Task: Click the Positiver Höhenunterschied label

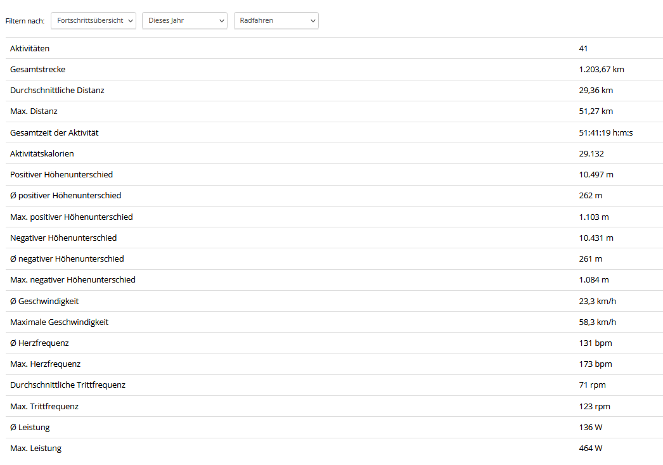Action: [x=61, y=174]
